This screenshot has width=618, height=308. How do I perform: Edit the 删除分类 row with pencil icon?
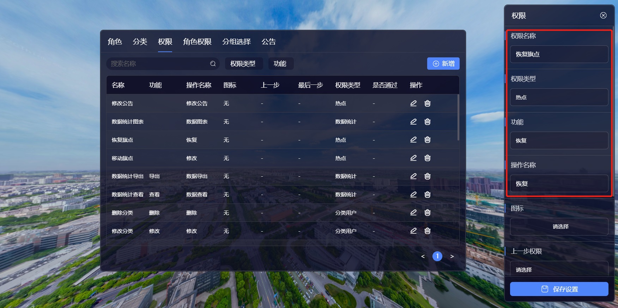pyautogui.click(x=413, y=213)
